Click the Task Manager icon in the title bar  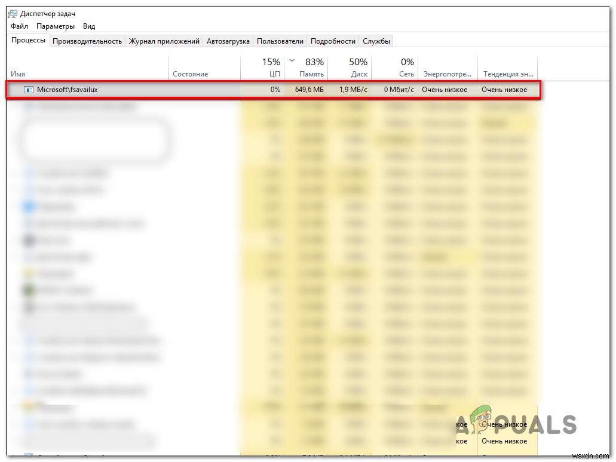pos(12,13)
